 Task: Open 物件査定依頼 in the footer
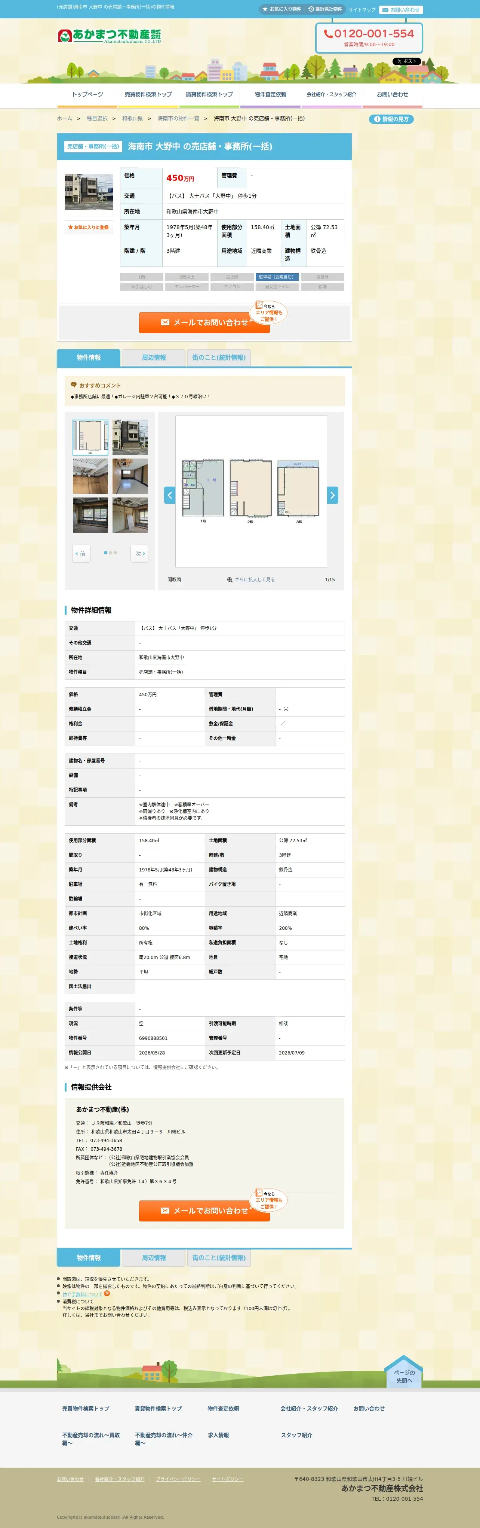click(224, 1408)
